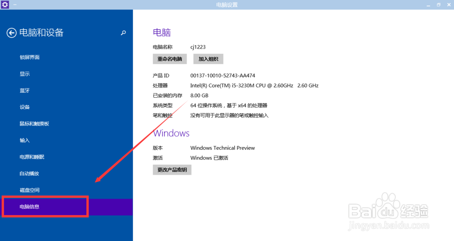Select 锁屏界面 in the sidebar
454x241 pixels.
(x=30, y=57)
